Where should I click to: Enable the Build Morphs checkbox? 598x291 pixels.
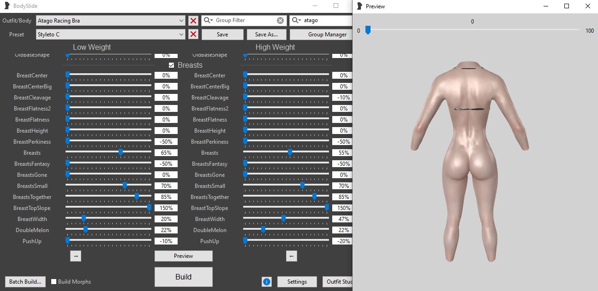[54, 282]
